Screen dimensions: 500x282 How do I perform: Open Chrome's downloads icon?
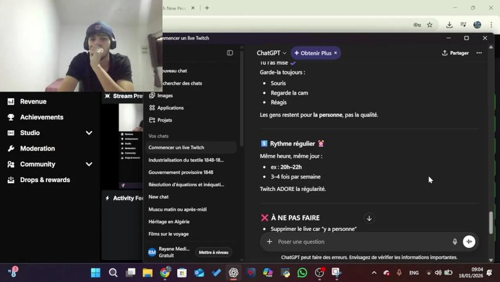(x=449, y=25)
